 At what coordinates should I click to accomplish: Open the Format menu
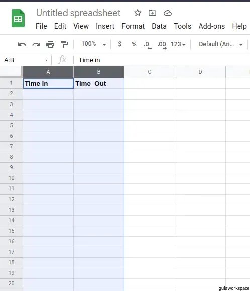coord(133,26)
